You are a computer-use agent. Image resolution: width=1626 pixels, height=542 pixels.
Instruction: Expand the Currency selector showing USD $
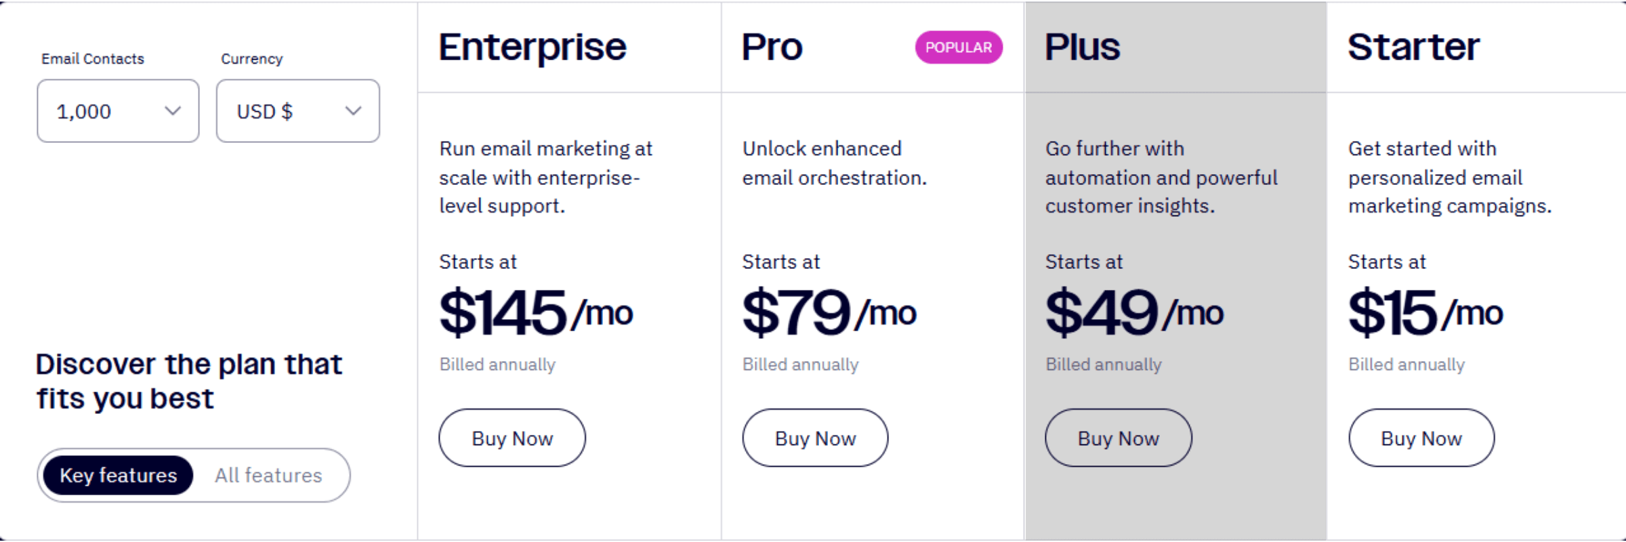click(297, 110)
